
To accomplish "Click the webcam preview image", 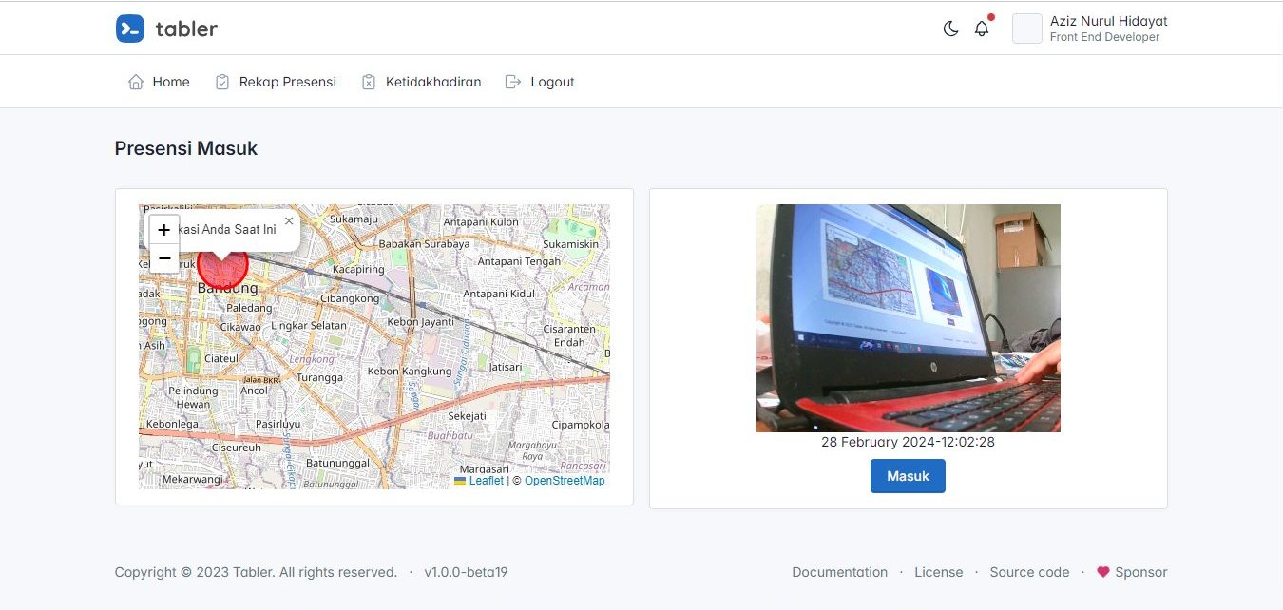I will click(908, 318).
